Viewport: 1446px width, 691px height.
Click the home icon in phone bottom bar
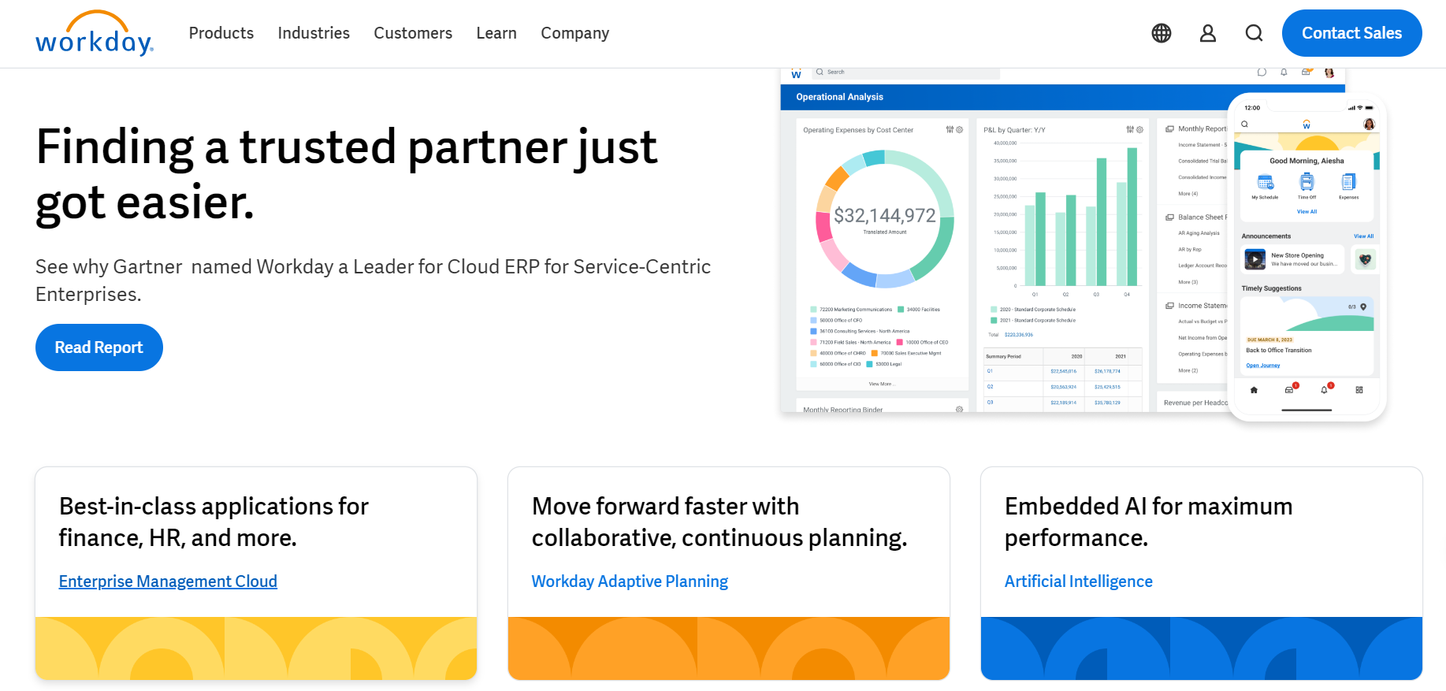(x=1254, y=390)
